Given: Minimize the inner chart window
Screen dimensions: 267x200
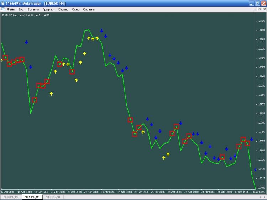Looking at the screenshot, I should point(256,9).
